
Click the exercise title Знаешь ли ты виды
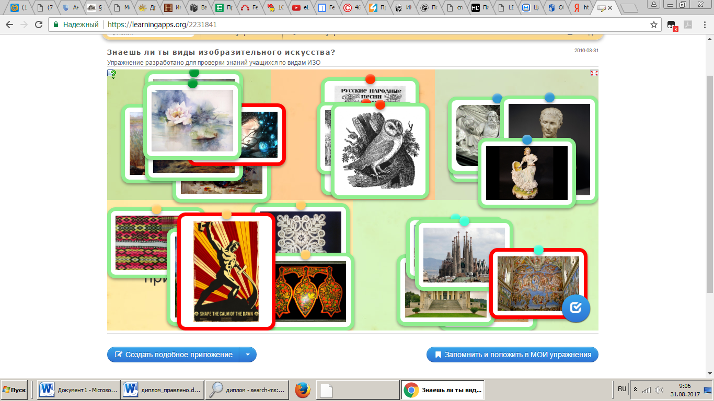pyautogui.click(x=221, y=52)
